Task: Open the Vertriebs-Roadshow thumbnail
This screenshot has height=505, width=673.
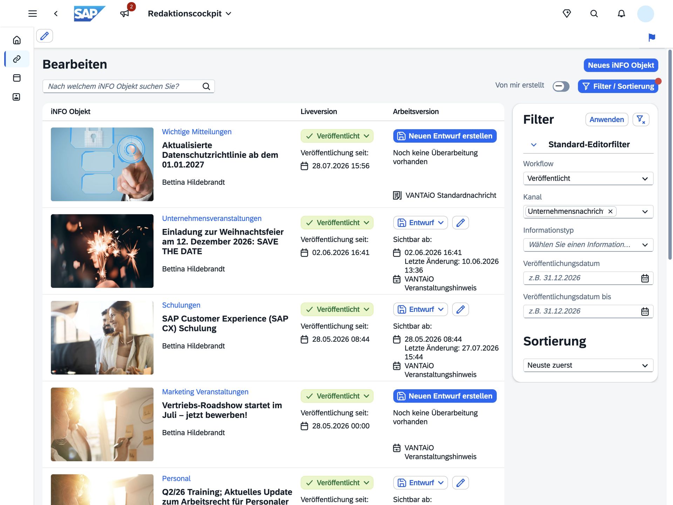Action: click(x=102, y=424)
